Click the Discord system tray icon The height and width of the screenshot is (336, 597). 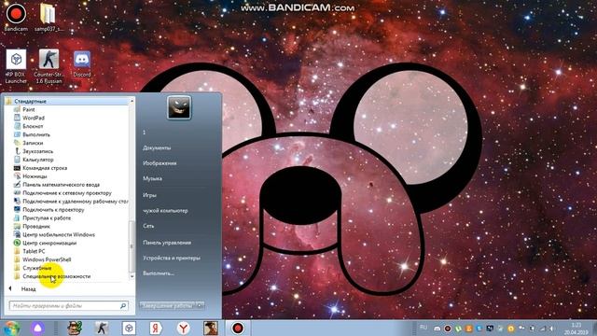point(437,329)
